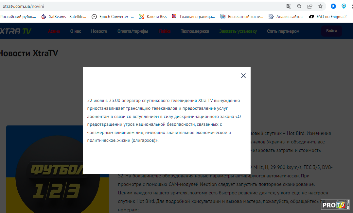353x213 pixels.
Task: Click the zoom magnifier icon in address bar
Action: coord(299,6)
